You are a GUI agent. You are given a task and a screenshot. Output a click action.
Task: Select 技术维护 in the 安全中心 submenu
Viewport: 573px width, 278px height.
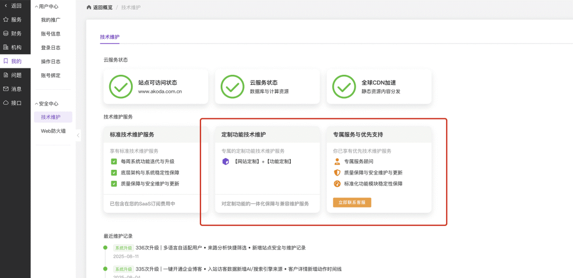[x=53, y=117]
